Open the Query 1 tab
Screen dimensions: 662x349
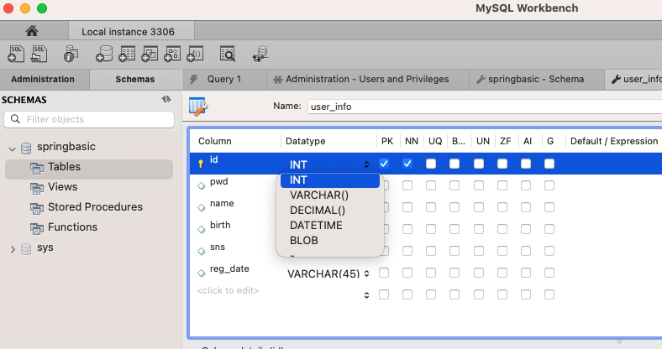coord(223,79)
